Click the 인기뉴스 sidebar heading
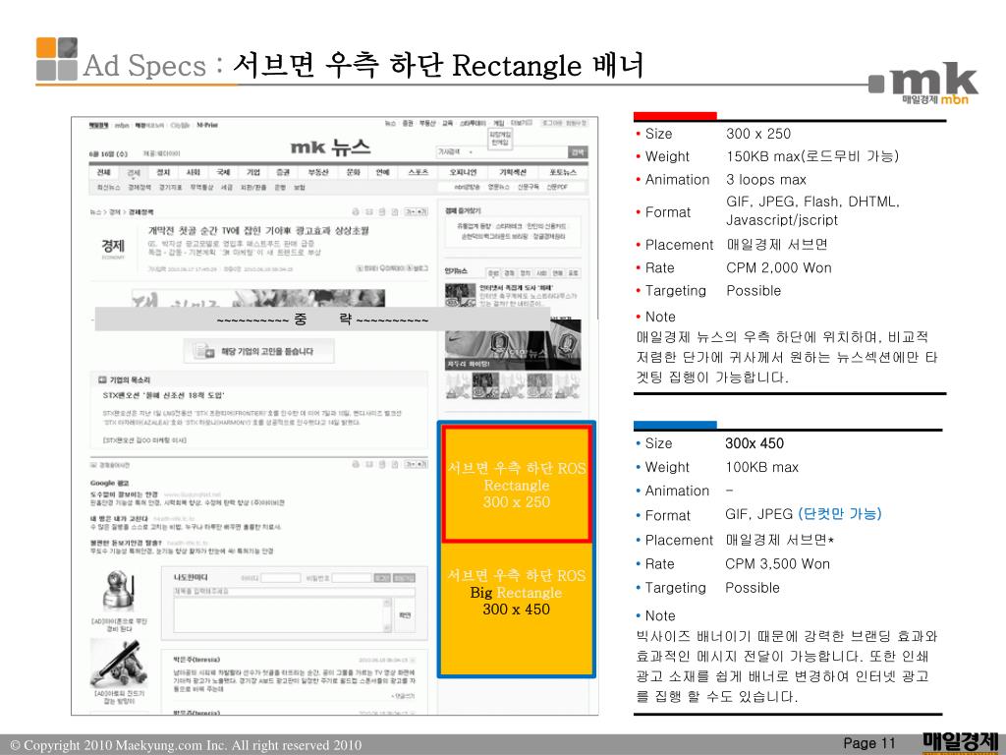 coord(456,271)
